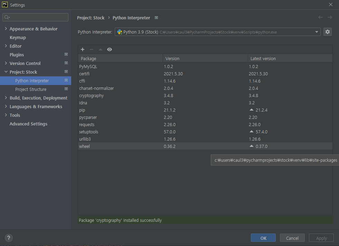Open help via the question mark button
The height and width of the screenshot is (246, 339).
[9, 238]
